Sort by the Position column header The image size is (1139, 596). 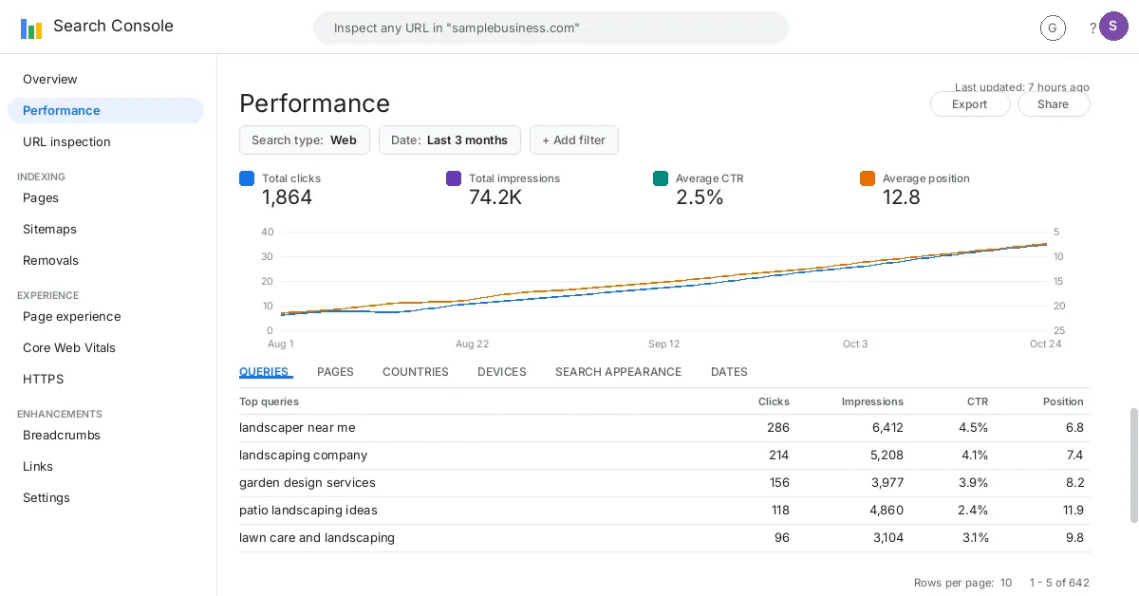click(x=1063, y=401)
